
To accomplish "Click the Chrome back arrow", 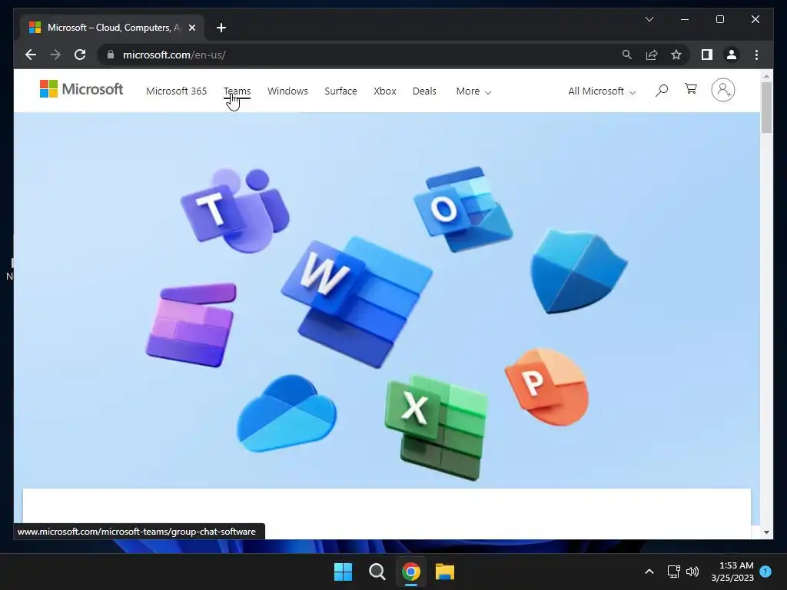I will click(x=31, y=55).
